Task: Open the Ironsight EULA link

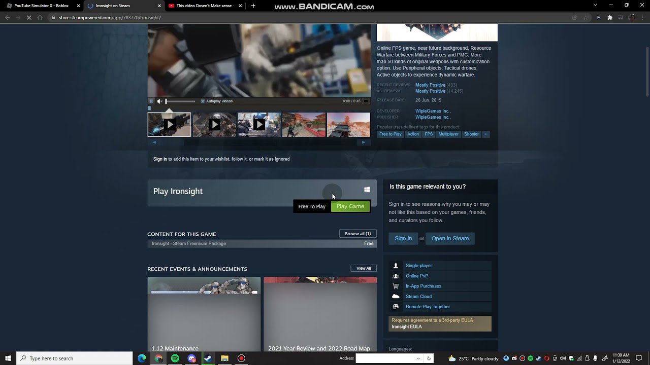Action: pyautogui.click(x=407, y=327)
